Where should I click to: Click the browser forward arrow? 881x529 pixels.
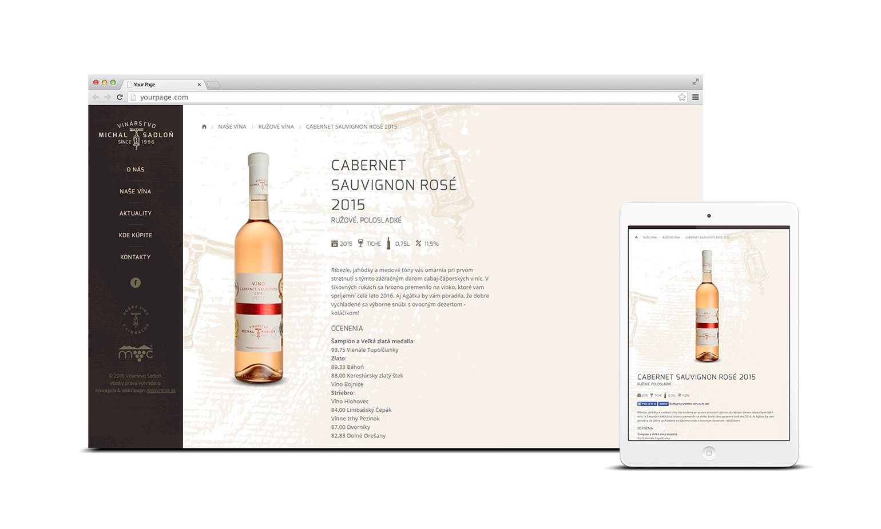click(x=108, y=97)
